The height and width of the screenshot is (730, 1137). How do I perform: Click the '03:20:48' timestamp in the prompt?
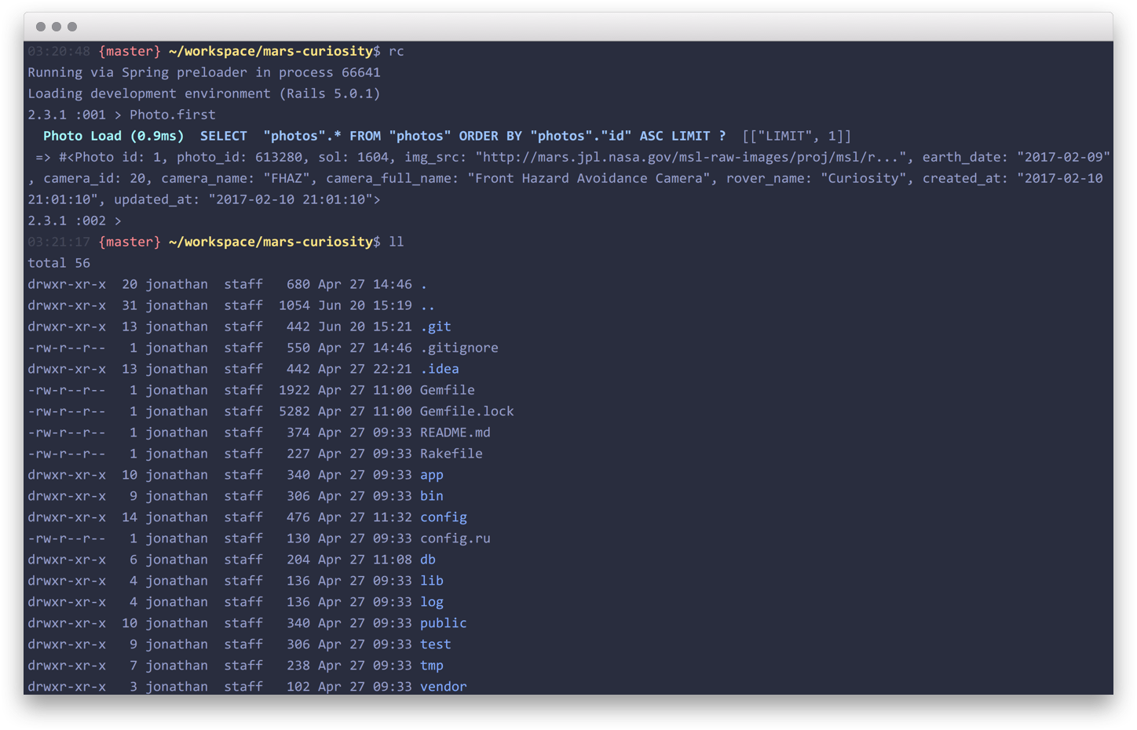(59, 51)
